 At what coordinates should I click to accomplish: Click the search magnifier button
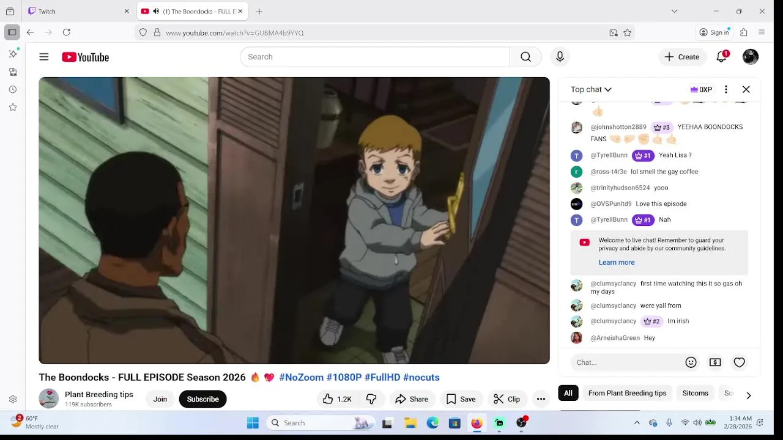click(x=525, y=57)
